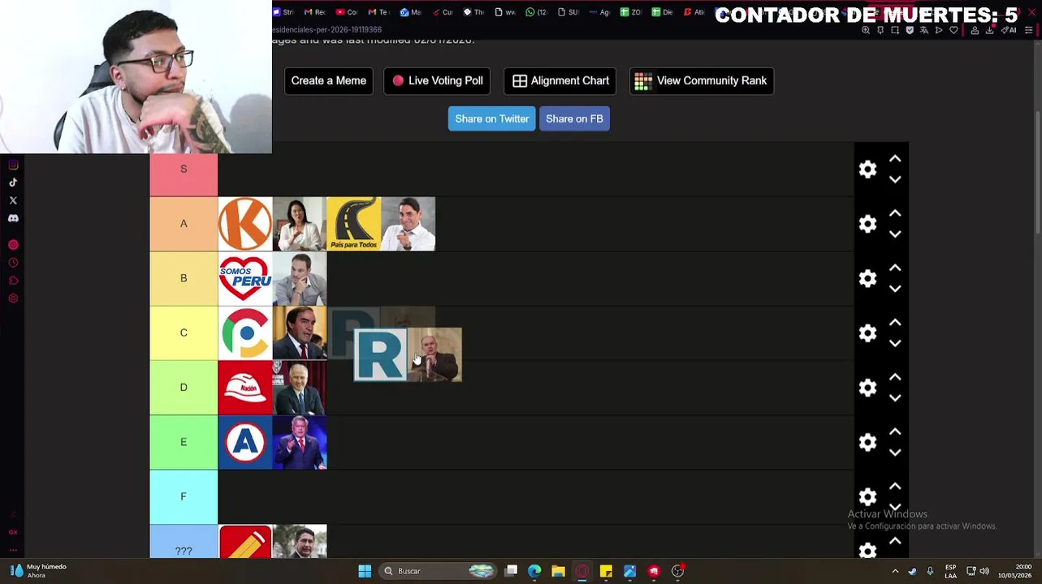Switch to the 'Stri' browser tab

tap(283, 12)
